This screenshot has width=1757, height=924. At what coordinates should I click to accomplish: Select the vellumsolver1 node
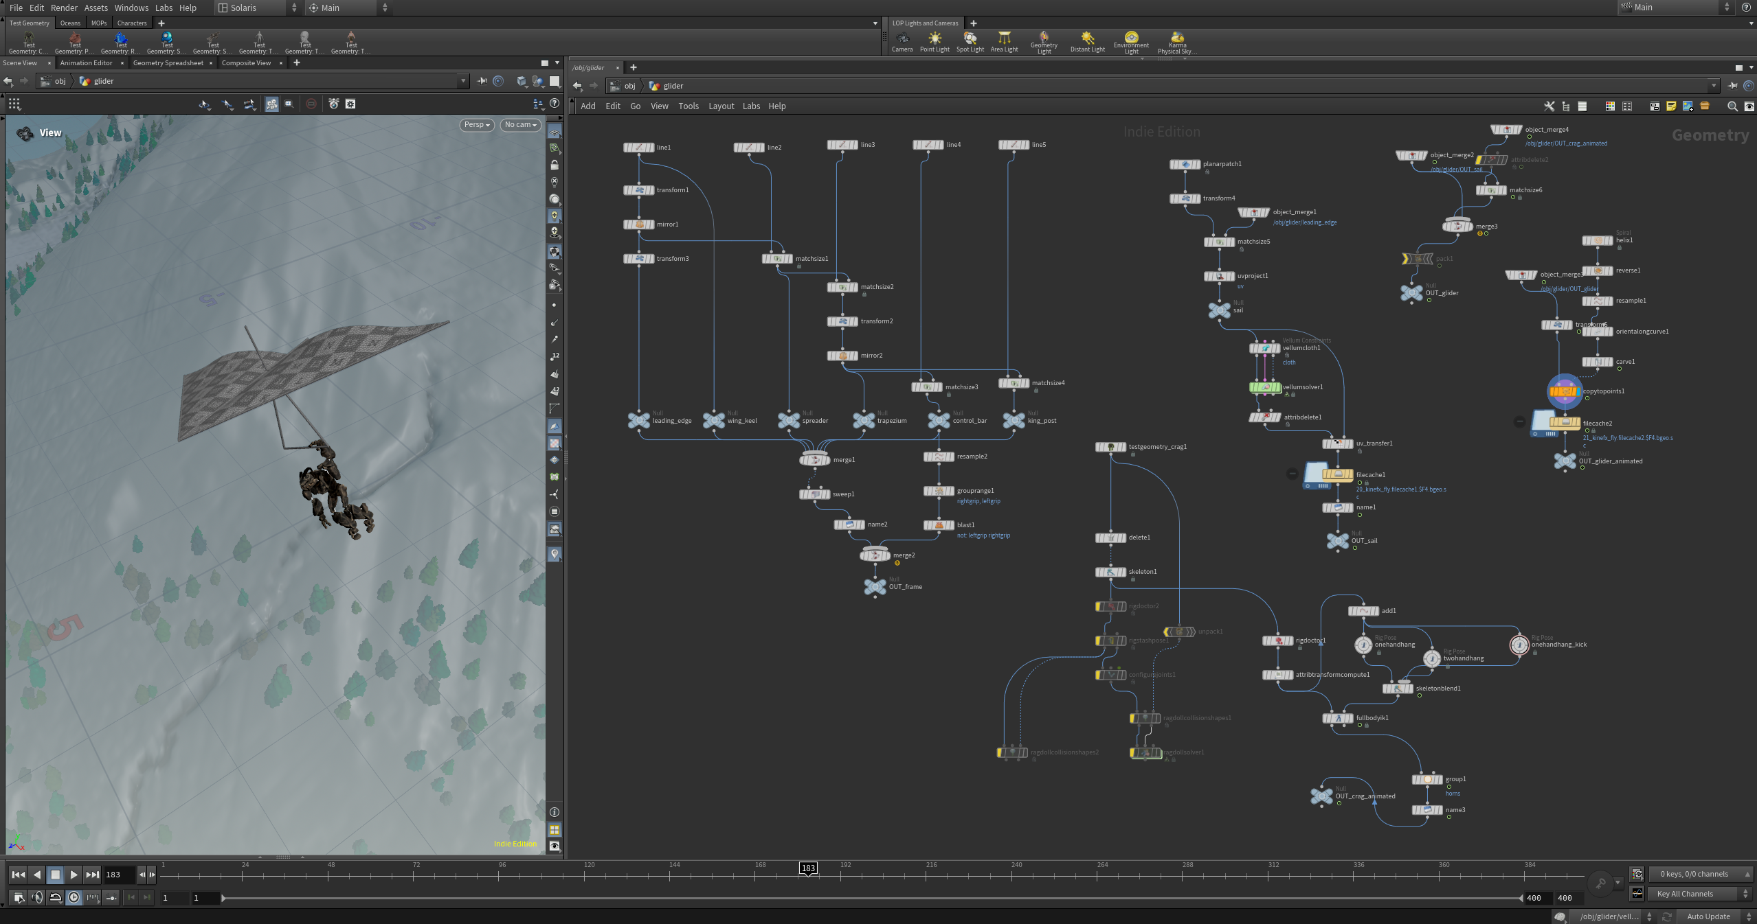(x=1265, y=387)
